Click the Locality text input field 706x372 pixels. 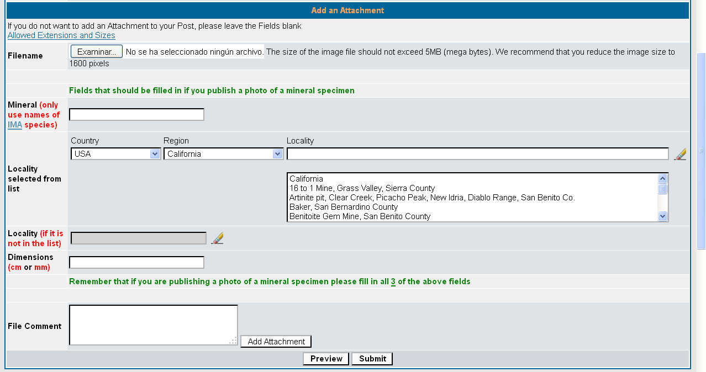point(478,154)
